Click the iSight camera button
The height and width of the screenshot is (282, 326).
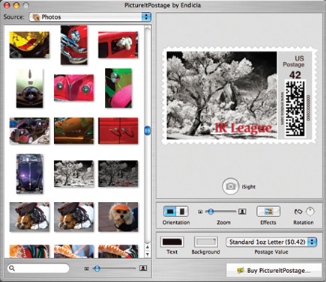pyautogui.click(x=231, y=186)
